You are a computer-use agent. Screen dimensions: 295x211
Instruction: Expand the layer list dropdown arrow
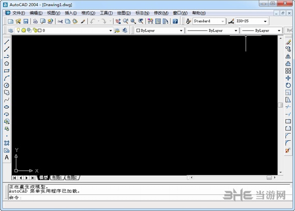(x=111, y=30)
